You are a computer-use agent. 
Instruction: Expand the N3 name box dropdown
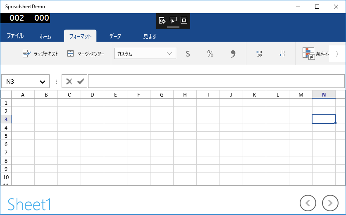(x=43, y=82)
